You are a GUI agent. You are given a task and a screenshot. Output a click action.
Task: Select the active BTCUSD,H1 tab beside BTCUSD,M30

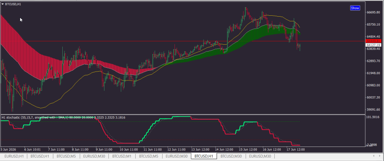(204, 156)
